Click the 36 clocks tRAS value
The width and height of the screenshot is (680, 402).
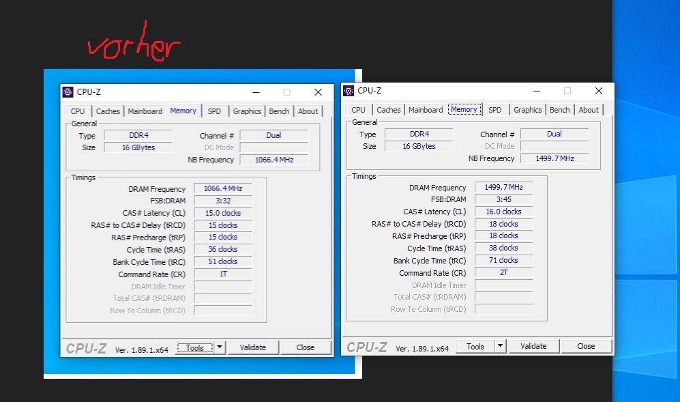point(223,249)
